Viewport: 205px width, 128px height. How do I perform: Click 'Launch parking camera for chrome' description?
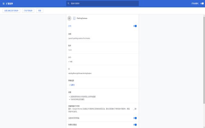[79, 38]
